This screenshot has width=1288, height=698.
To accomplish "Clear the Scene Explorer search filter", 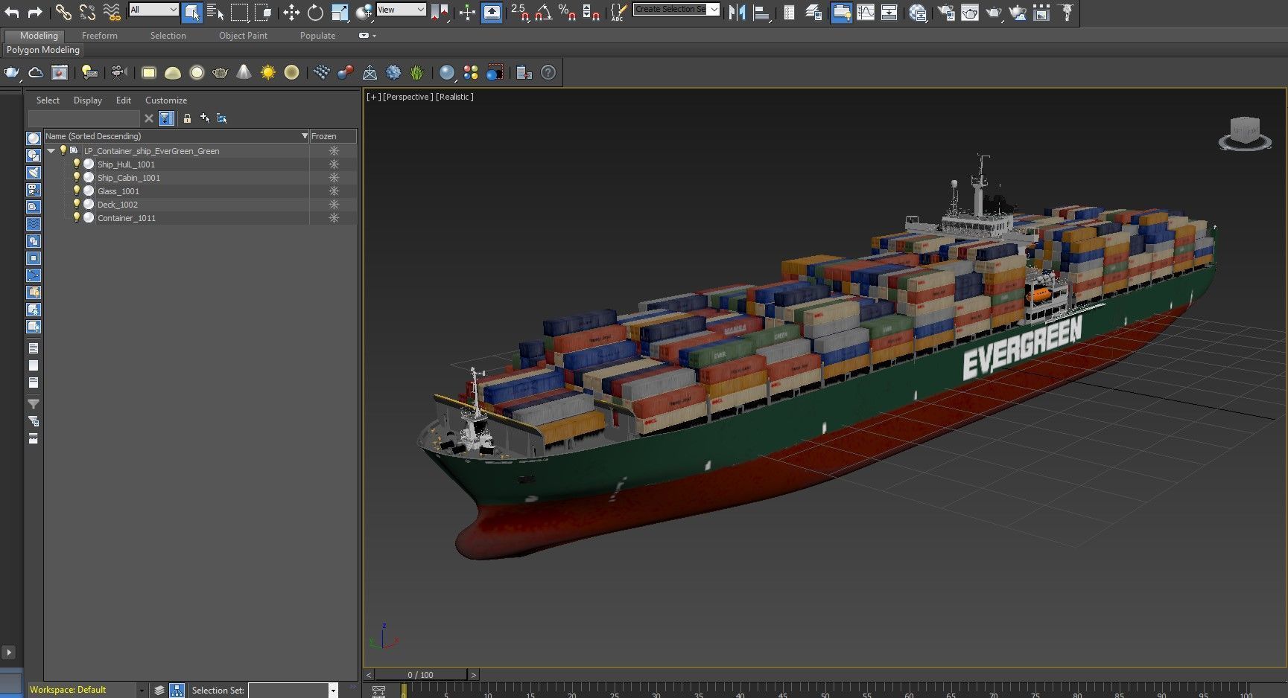I will point(149,118).
